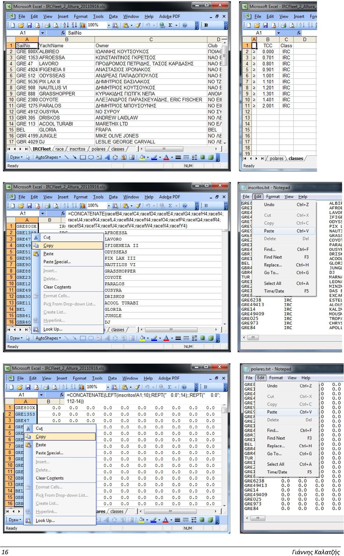
Task: Open the Data menu in the IRCFleet-sheet Excel window
Action: pyautogui.click(x=113, y=16)
